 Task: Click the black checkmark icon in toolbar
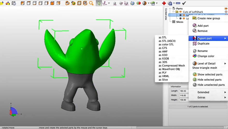[x=184, y=3]
